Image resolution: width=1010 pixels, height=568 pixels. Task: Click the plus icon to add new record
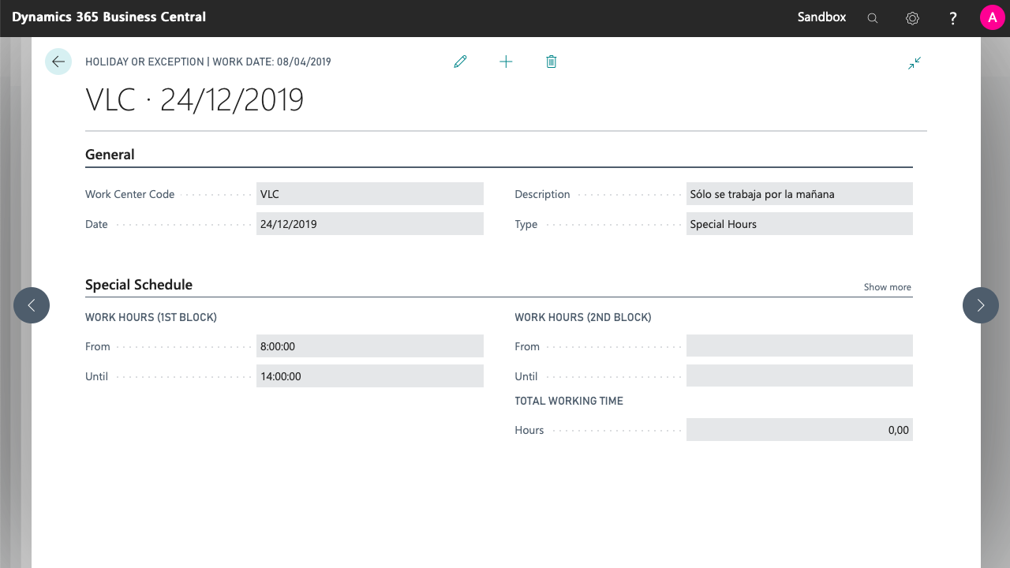(506, 62)
